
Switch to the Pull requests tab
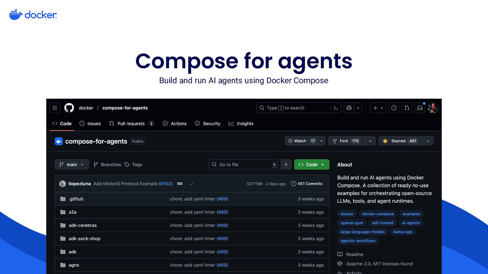pos(132,124)
